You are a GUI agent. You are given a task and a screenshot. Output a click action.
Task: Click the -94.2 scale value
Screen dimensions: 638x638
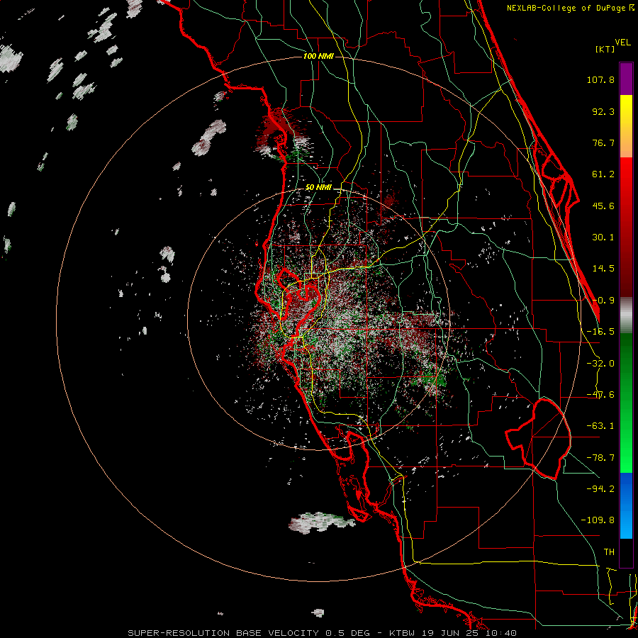tap(600, 488)
